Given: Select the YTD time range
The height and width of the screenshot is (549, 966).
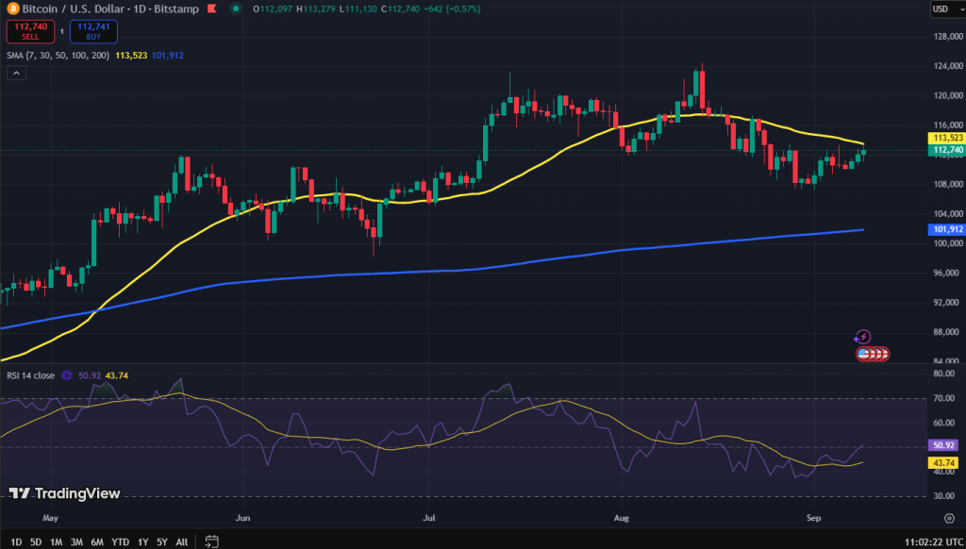Looking at the screenshot, I should click(x=120, y=542).
